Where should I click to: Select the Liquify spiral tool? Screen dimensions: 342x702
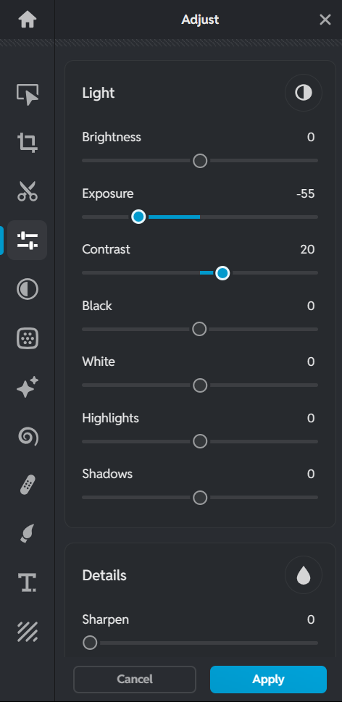[28, 436]
